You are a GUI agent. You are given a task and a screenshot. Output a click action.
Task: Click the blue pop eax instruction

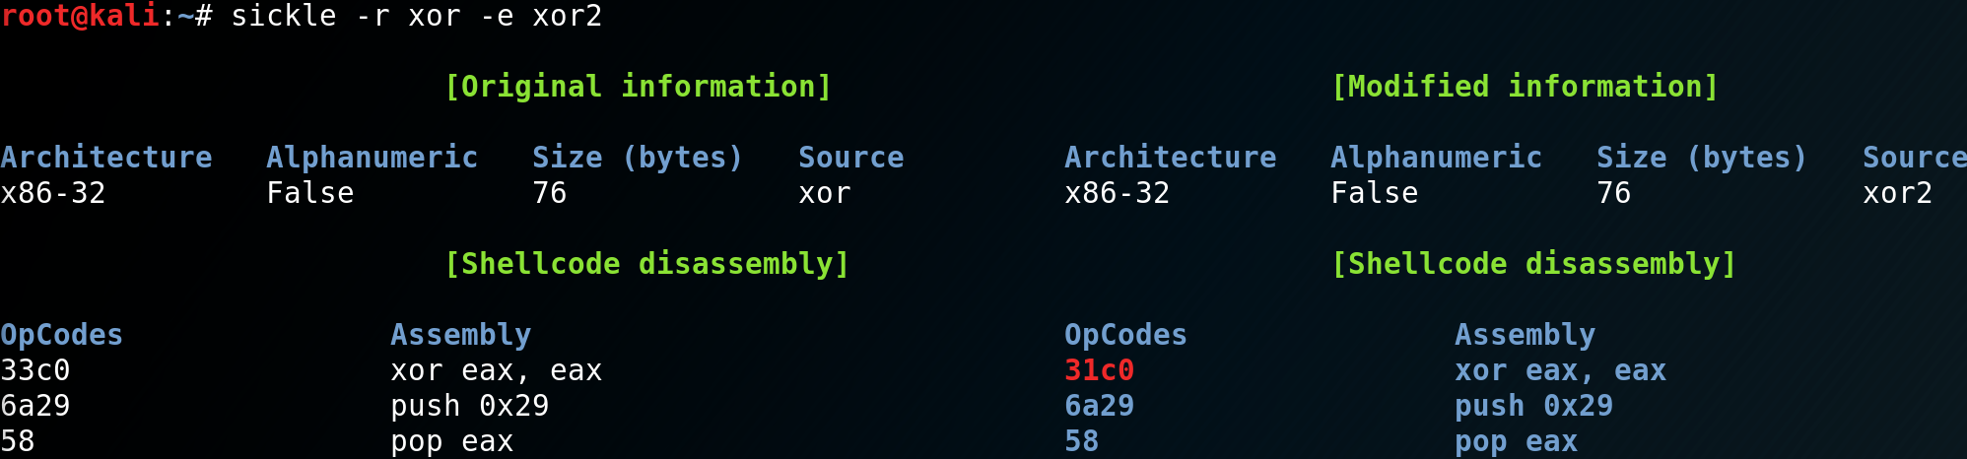(x=1516, y=441)
